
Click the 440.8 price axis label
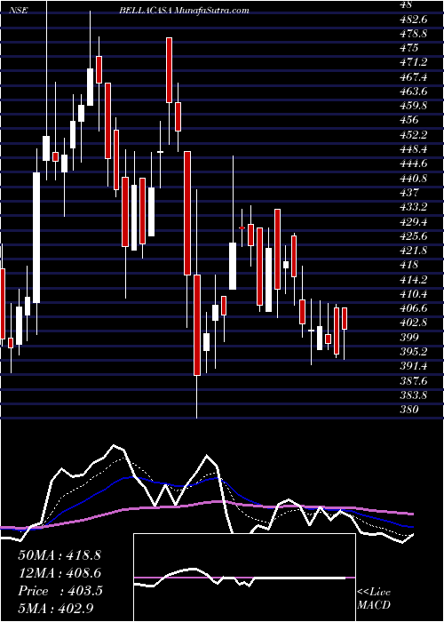415,179
